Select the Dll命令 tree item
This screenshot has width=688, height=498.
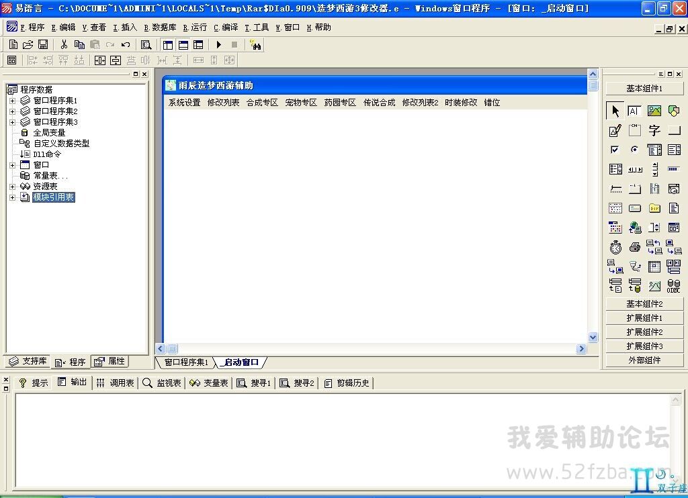pyautogui.click(x=47, y=154)
